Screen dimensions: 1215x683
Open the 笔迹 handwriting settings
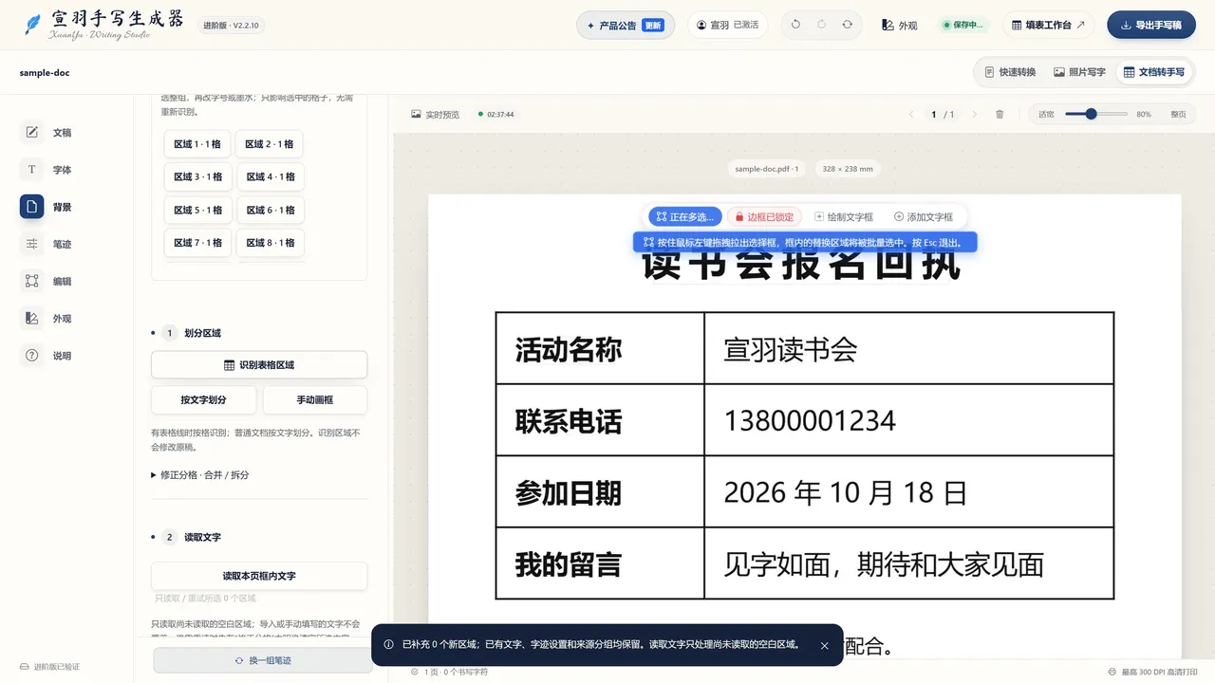click(47, 244)
